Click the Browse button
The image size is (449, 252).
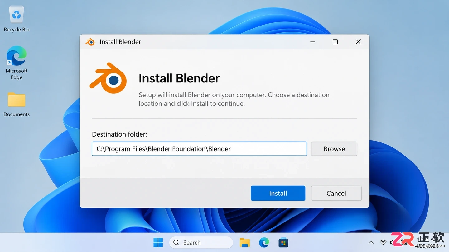334,149
